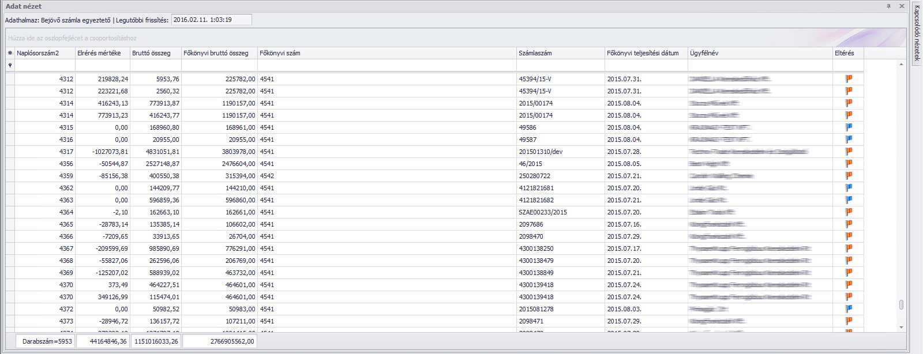Click the blue flag for invoice 4121821681
The width and height of the screenshot is (923, 354).
click(849, 188)
